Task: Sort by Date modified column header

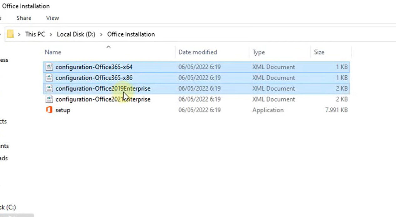Action: coord(198,52)
